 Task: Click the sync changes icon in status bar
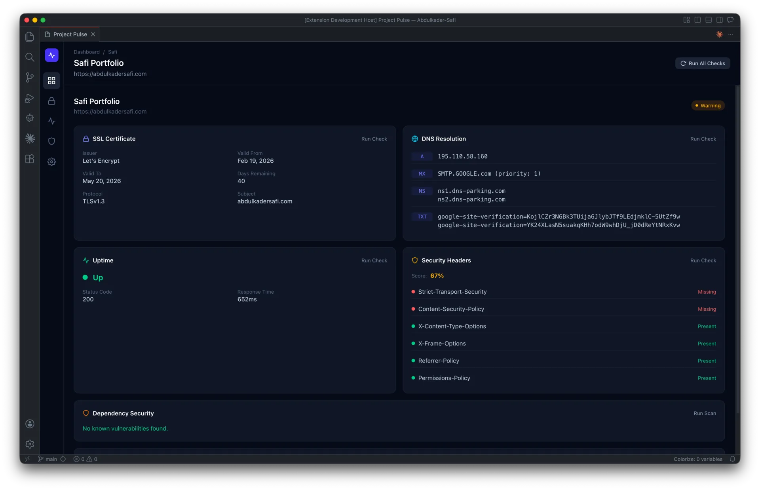(x=63, y=459)
